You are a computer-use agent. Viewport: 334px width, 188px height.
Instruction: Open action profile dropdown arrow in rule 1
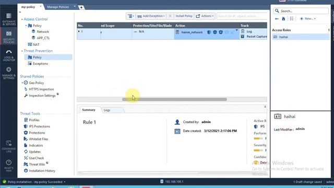click(236, 30)
